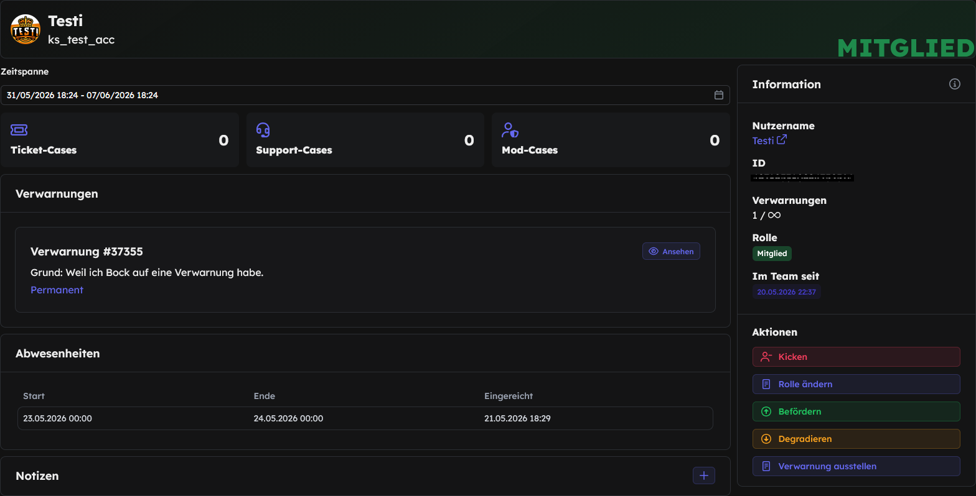Click the Testi user avatar
This screenshot has width=976, height=496.
point(26,29)
